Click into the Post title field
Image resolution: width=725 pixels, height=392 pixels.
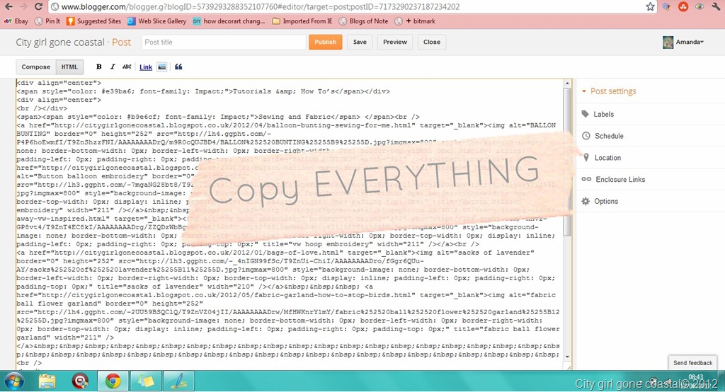[x=224, y=42]
